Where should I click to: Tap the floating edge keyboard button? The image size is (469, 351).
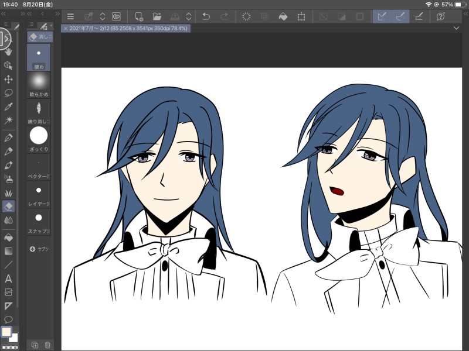4,39
